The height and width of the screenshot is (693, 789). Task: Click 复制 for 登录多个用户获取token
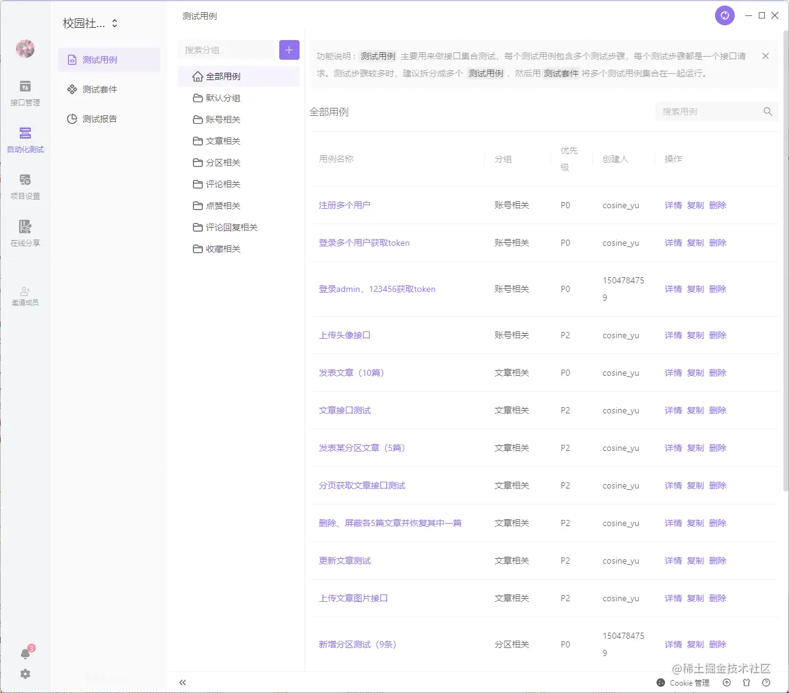tap(695, 243)
